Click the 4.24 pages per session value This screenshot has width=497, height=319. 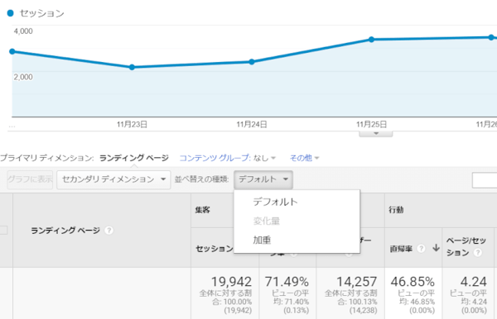[474, 281]
